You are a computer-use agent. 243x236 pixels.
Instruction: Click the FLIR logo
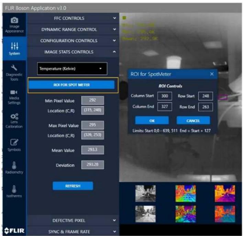coord(14,231)
